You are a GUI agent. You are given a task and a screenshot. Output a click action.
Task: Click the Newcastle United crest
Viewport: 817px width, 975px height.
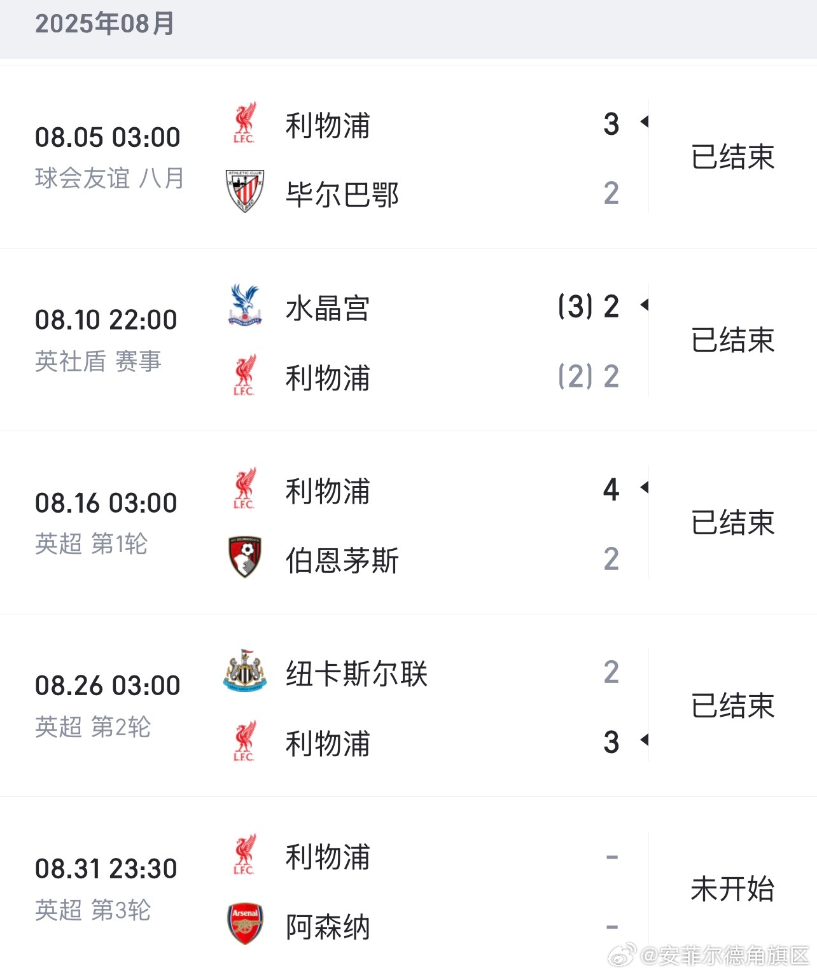point(245,671)
